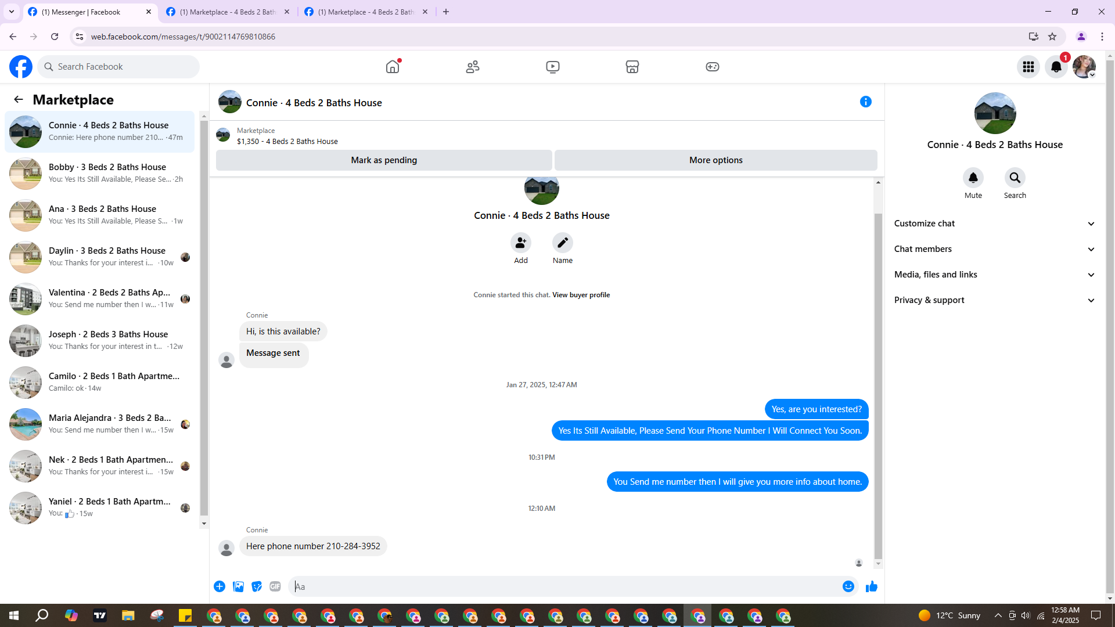The height and width of the screenshot is (627, 1115).
Task: Focus the Search Facebook box
Action: pyautogui.click(x=118, y=67)
